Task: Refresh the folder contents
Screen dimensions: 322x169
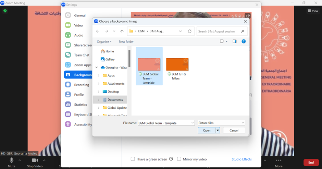Action: (190, 31)
